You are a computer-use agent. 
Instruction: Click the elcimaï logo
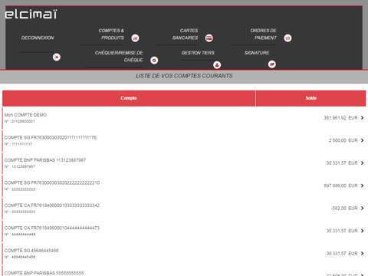point(31,15)
